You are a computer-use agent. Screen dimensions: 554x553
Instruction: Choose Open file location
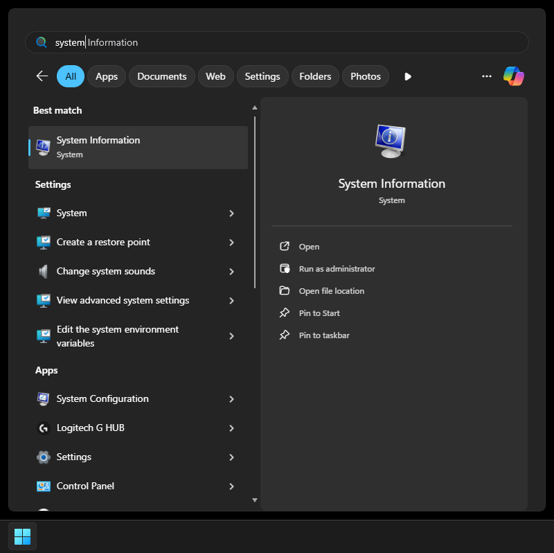pyautogui.click(x=332, y=291)
